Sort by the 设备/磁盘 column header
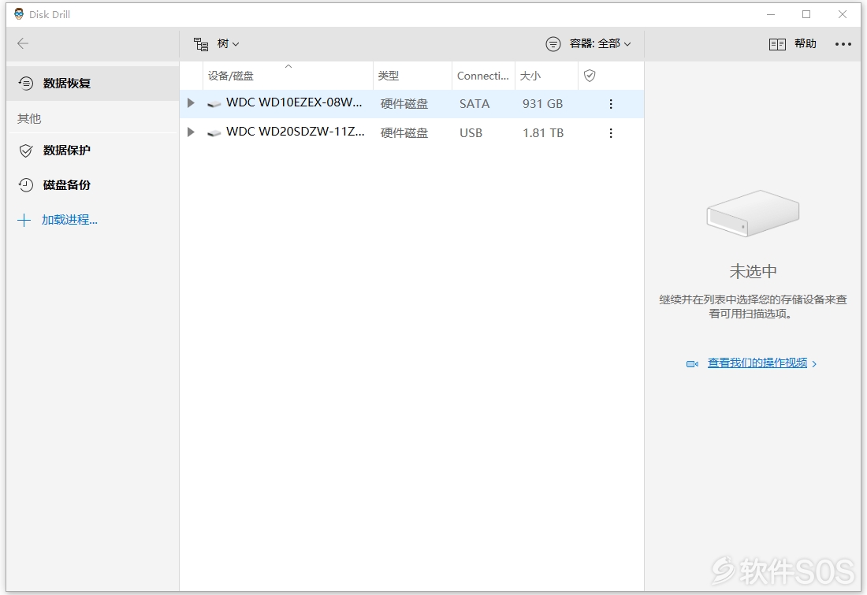The height and width of the screenshot is (595, 867). (x=288, y=76)
